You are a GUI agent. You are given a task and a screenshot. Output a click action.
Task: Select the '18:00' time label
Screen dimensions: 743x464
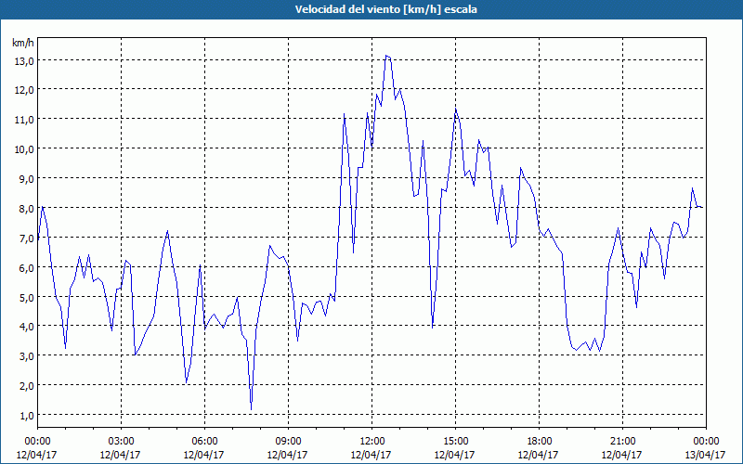539,442
